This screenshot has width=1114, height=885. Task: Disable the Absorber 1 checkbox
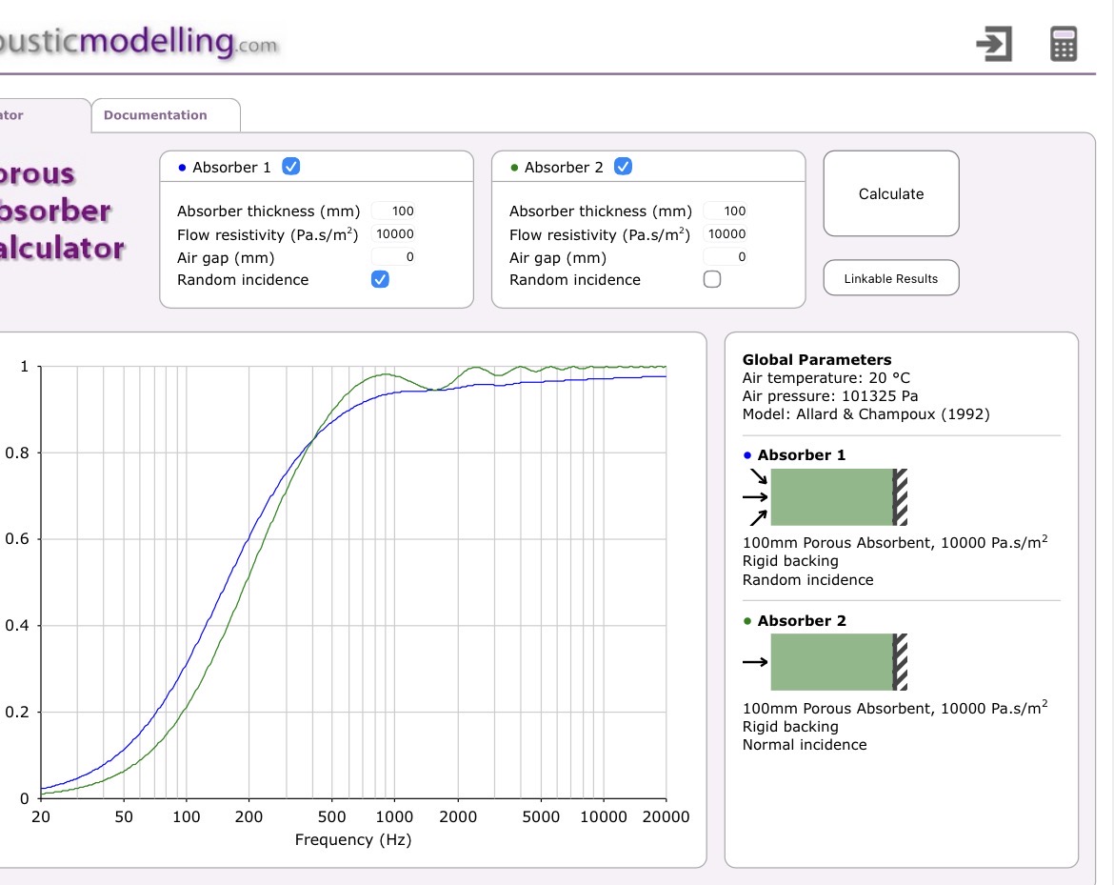point(291,167)
